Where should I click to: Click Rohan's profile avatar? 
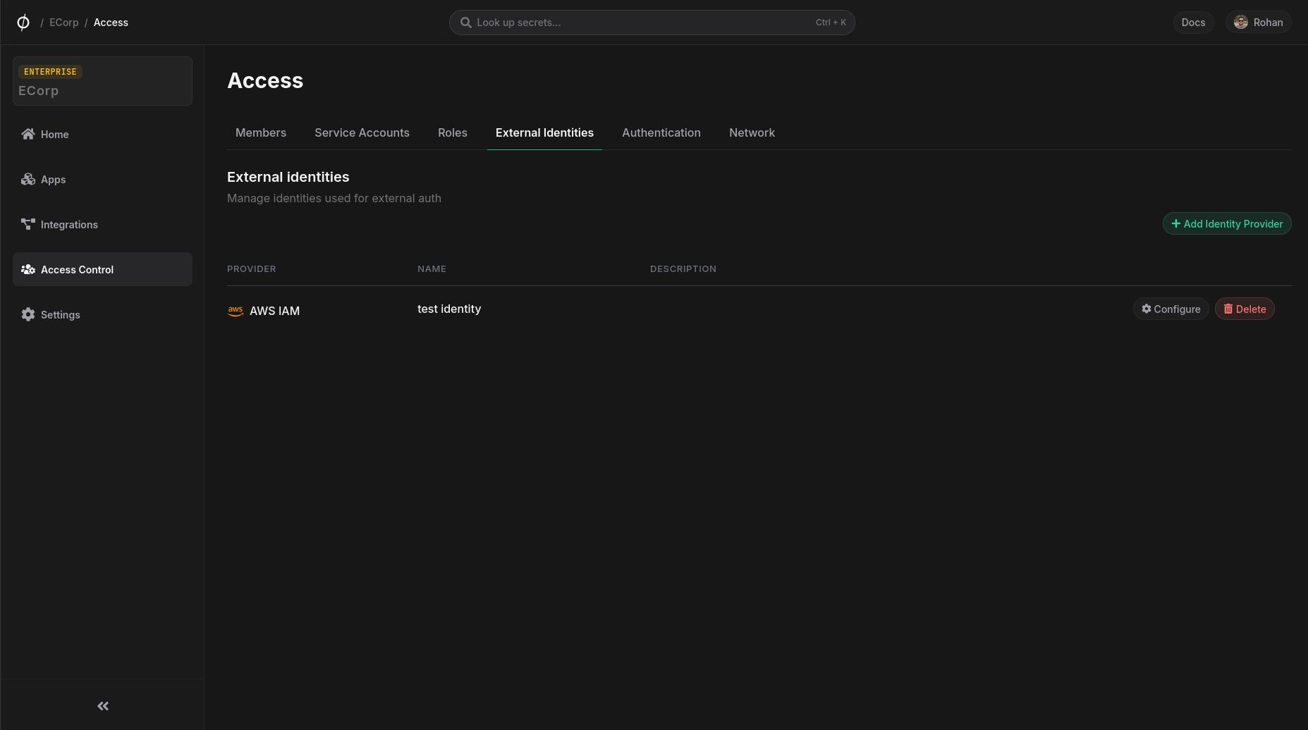pyautogui.click(x=1241, y=23)
